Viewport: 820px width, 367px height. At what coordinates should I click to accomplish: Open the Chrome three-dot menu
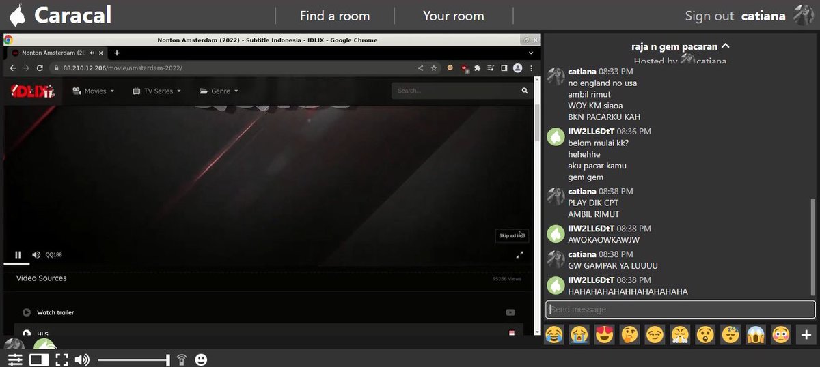(530, 68)
